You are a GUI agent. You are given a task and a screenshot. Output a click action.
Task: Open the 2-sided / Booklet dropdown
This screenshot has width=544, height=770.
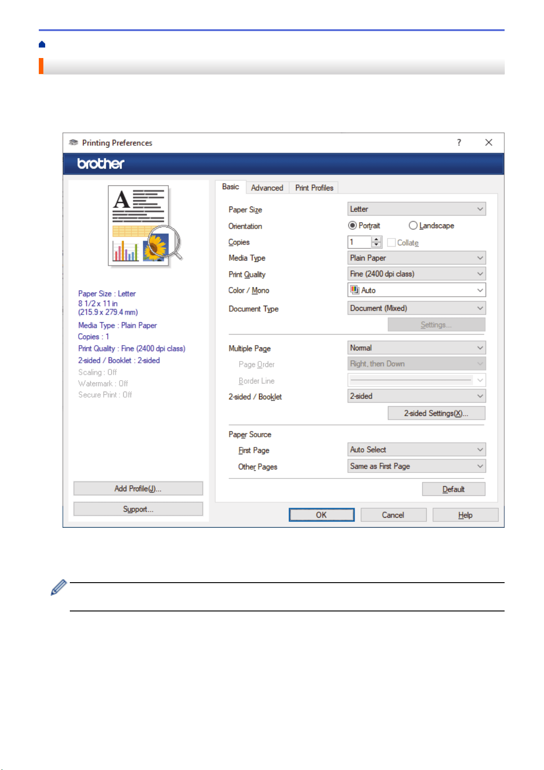[x=417, y=396]
